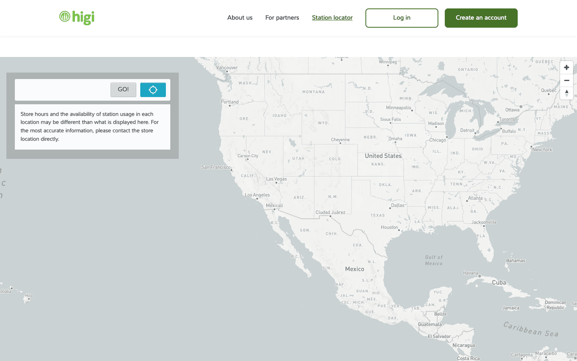Click the Los Angeles map label

coord(257,195)
